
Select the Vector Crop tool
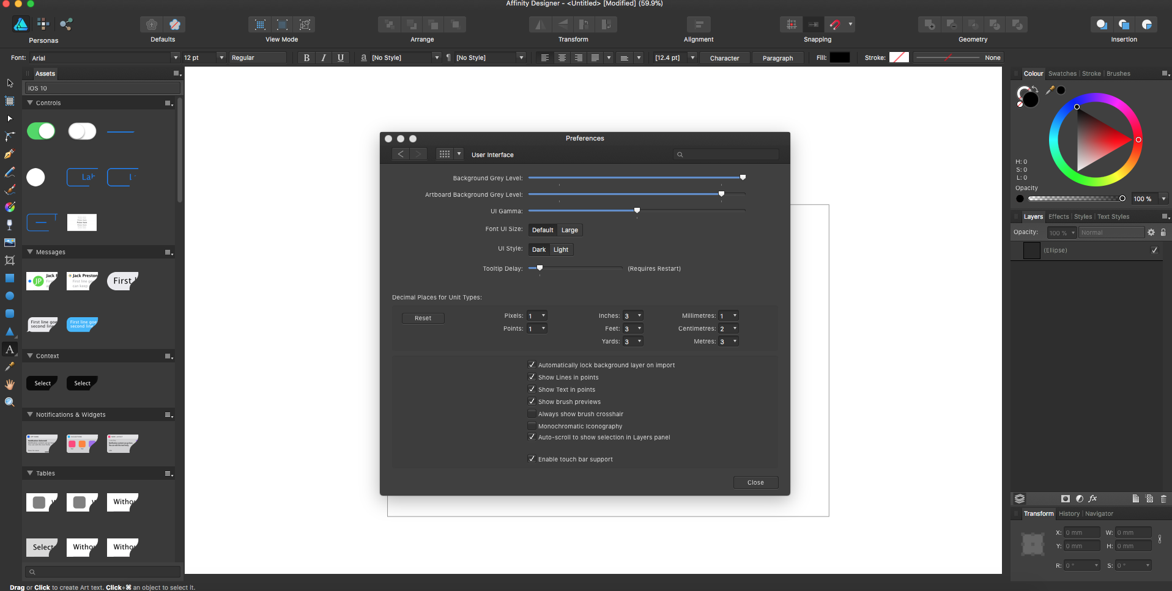10,260
